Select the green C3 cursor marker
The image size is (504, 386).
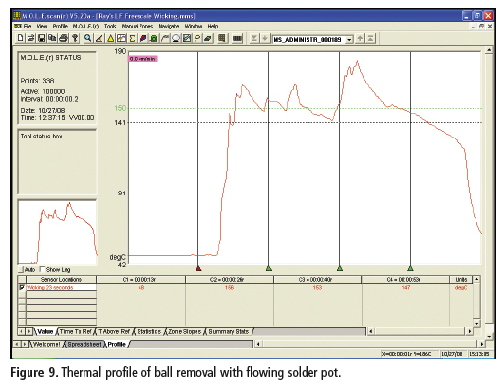click(x=340, y=268)
